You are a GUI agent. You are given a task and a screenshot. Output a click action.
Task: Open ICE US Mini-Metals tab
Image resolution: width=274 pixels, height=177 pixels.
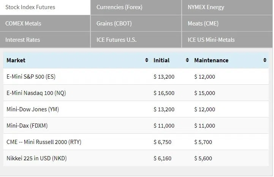[227, 40]
